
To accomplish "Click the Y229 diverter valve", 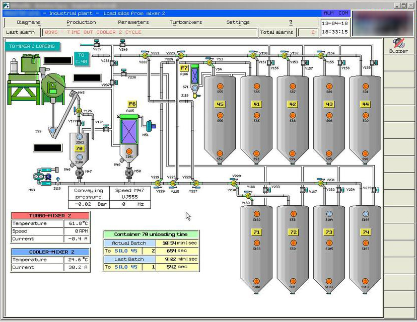I will [x=234, y=183].
